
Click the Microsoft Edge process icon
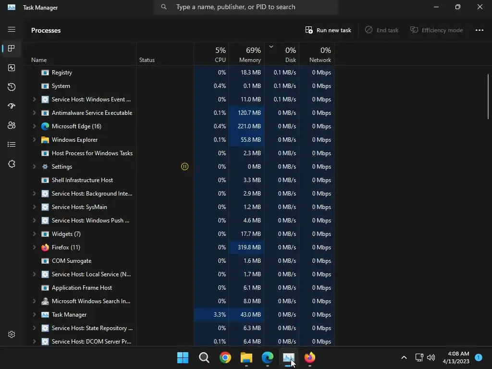click(45, 126)
